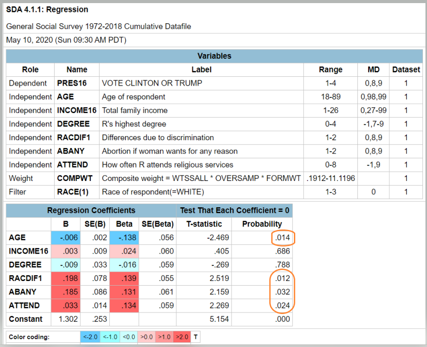Click the SE(Beta) column header
This screenshot has height=347, width=427.
tap(158, 224)
